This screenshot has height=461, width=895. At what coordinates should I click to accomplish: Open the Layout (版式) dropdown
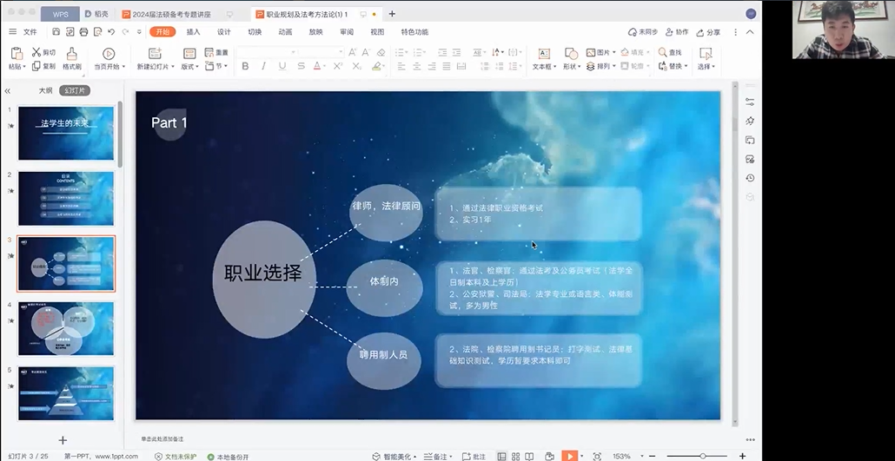[196, 67]
